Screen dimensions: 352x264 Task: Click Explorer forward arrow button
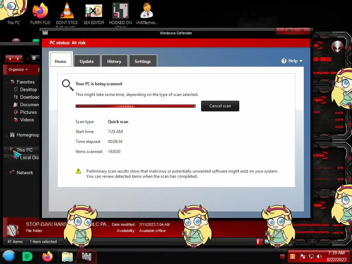18,59
